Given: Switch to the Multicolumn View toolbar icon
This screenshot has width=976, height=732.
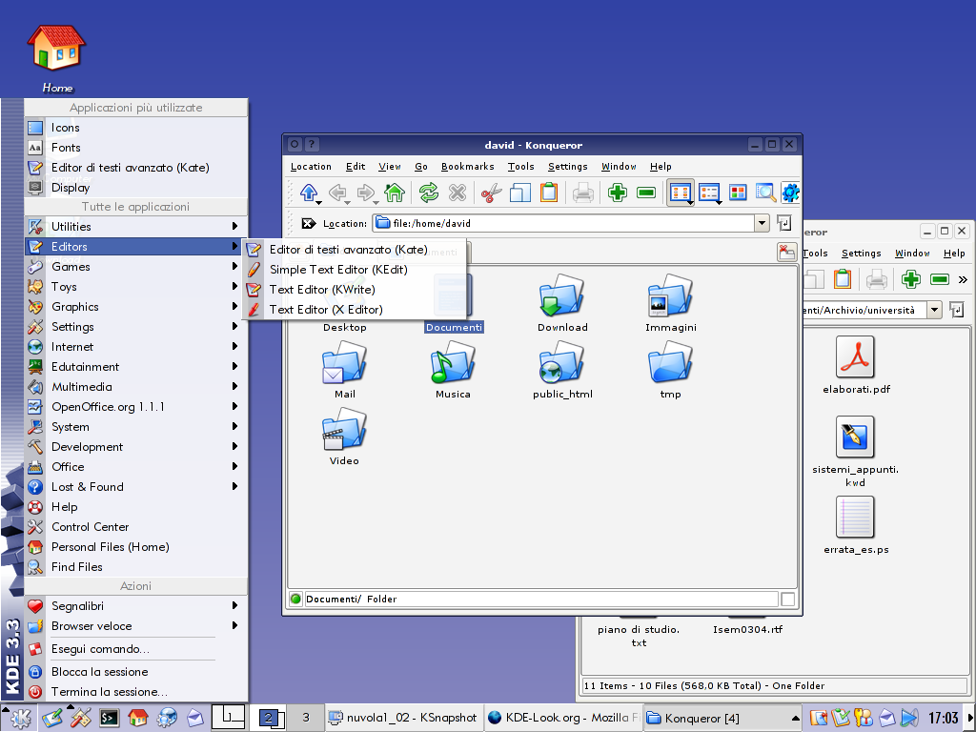Looking at the screenshot, I should tap(709, 193).
